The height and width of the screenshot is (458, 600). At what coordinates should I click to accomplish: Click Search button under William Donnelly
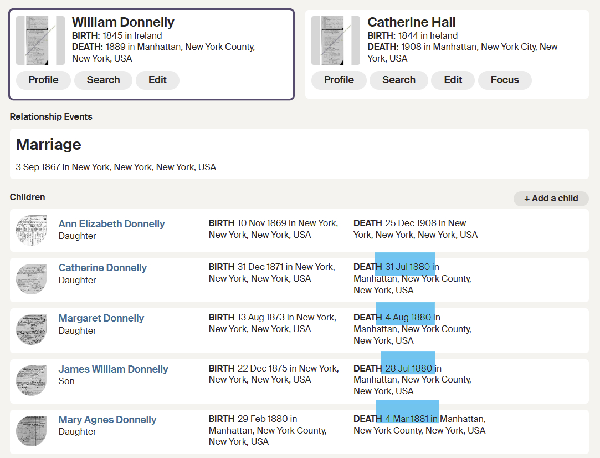coord(103,80)
